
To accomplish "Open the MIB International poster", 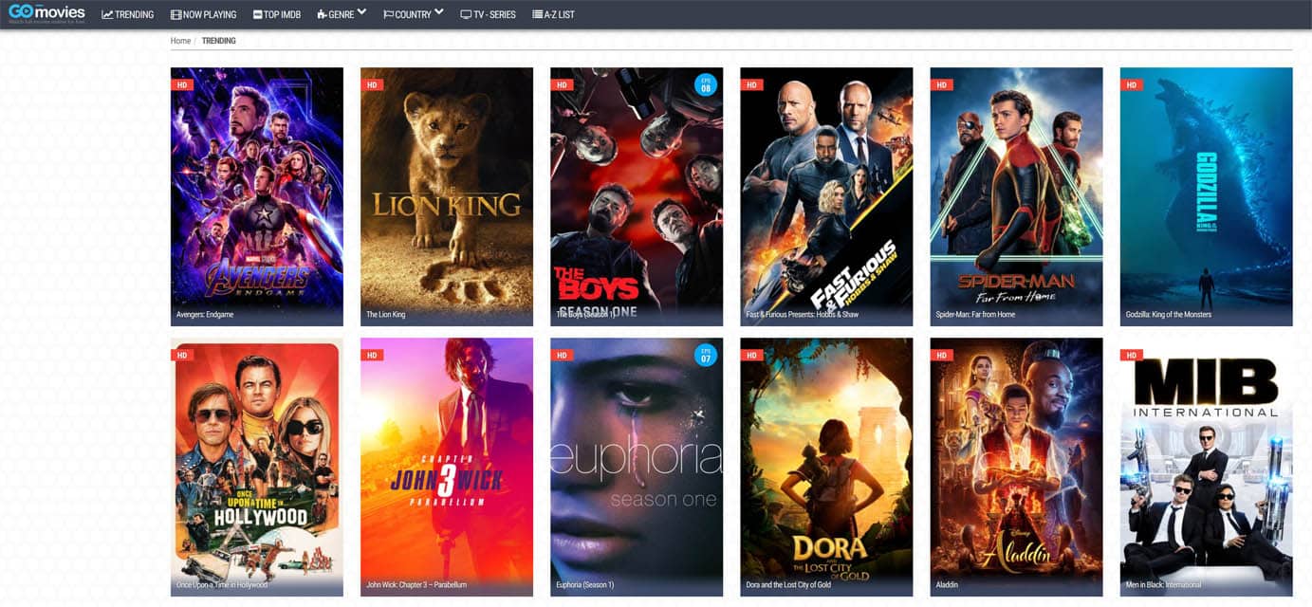I will pos(1206,467).
